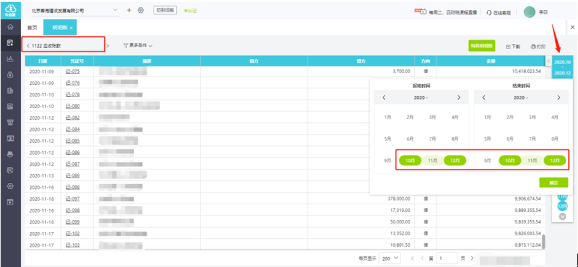Go to the next year in the start time panel

pyautogui.click(x=459, y=98)
